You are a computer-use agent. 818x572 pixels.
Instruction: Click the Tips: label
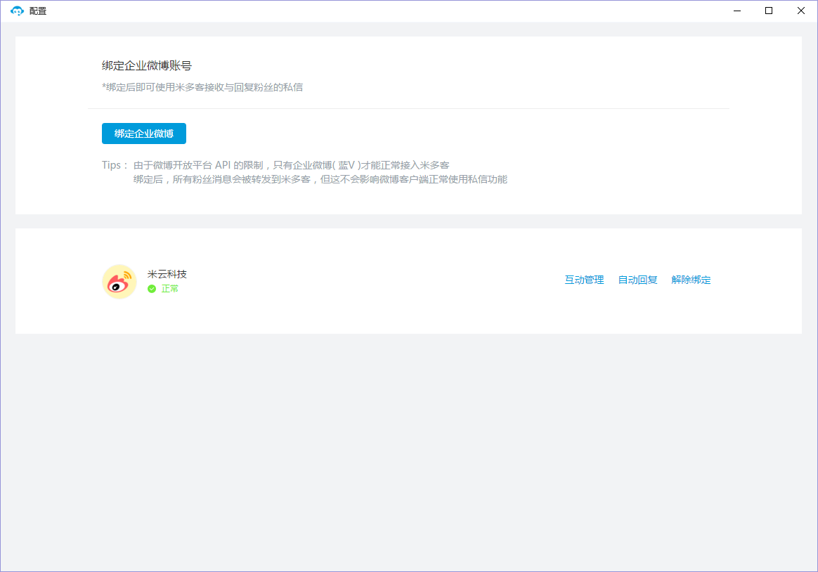tap(115, 165)
